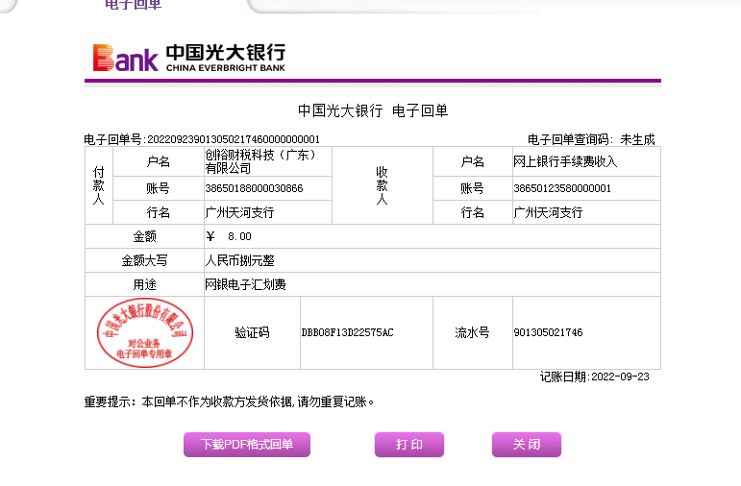This screenshot has height=486, width=741.
Task: Click the China Everbright Bank logo
Action: pyautogui.click(x=188, y=58)
